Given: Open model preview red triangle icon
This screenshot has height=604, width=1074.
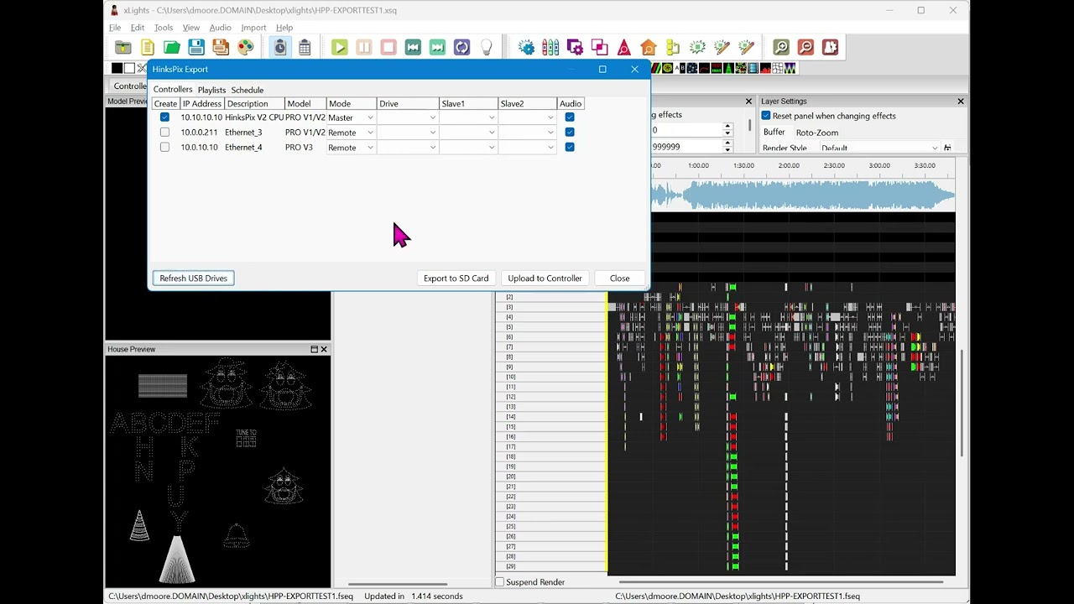Looking at the screenshot, I should tap(623, 48).
